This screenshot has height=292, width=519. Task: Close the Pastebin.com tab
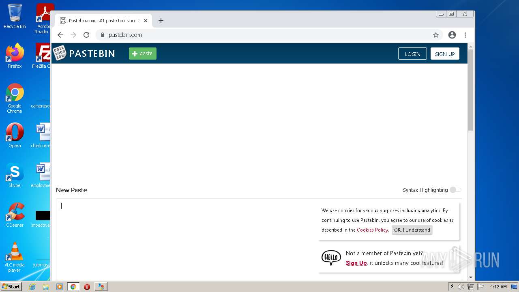146,21
